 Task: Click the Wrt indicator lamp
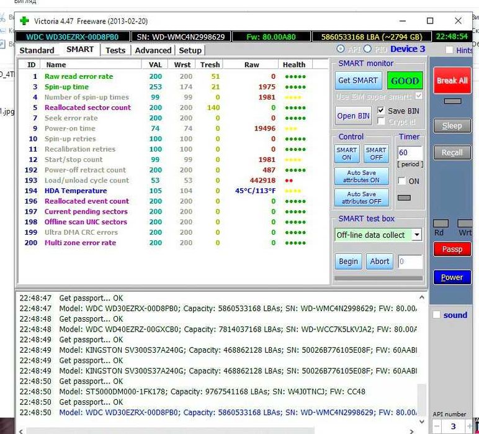click(x=465, y=223)
